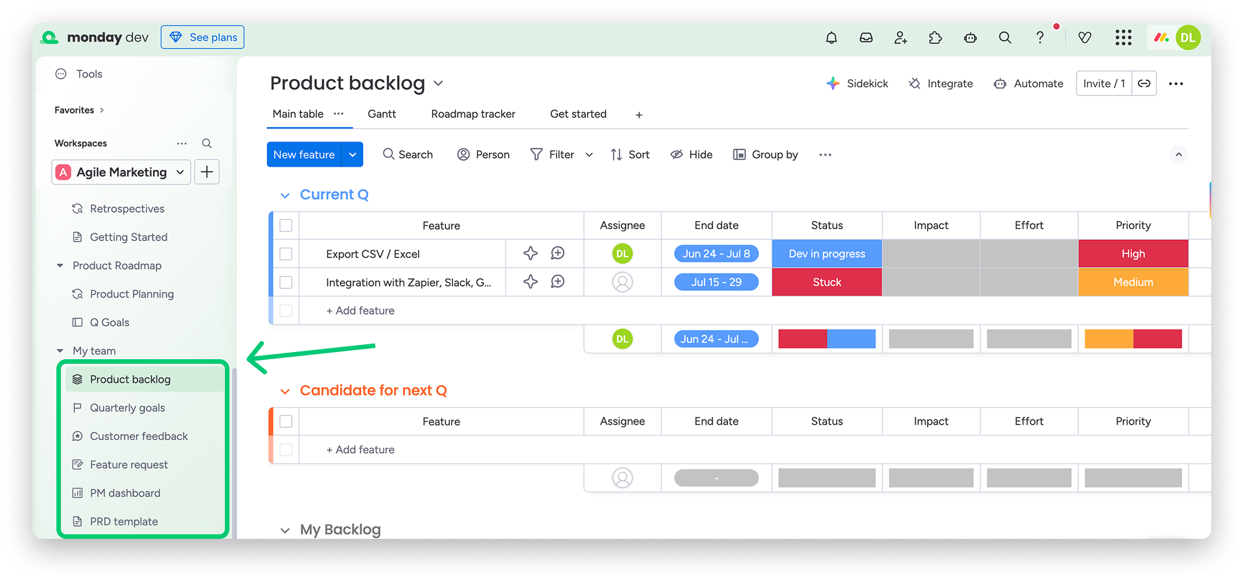Select all items in Candidate for next Q

pyautogui.click(x=286, y=421)
